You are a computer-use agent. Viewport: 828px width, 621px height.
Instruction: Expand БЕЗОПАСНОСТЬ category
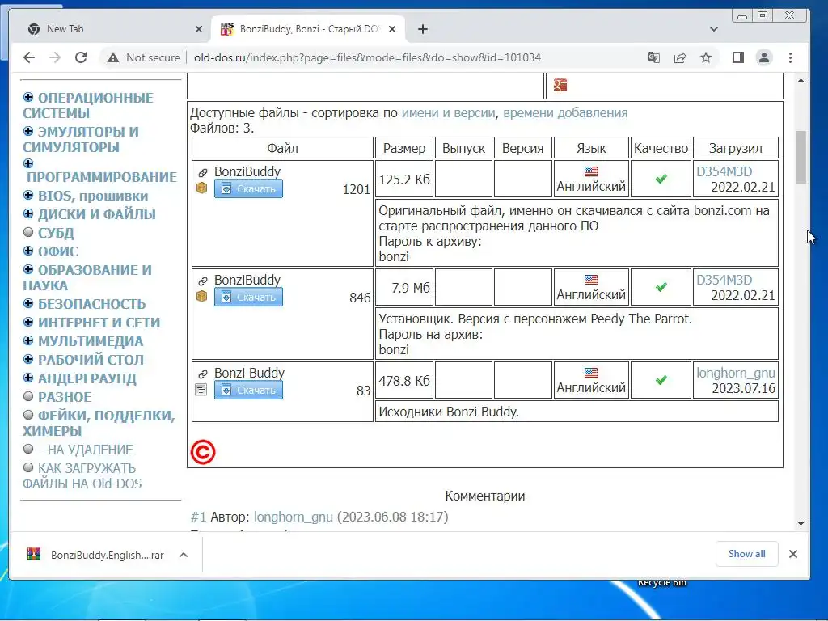[28, 304]
